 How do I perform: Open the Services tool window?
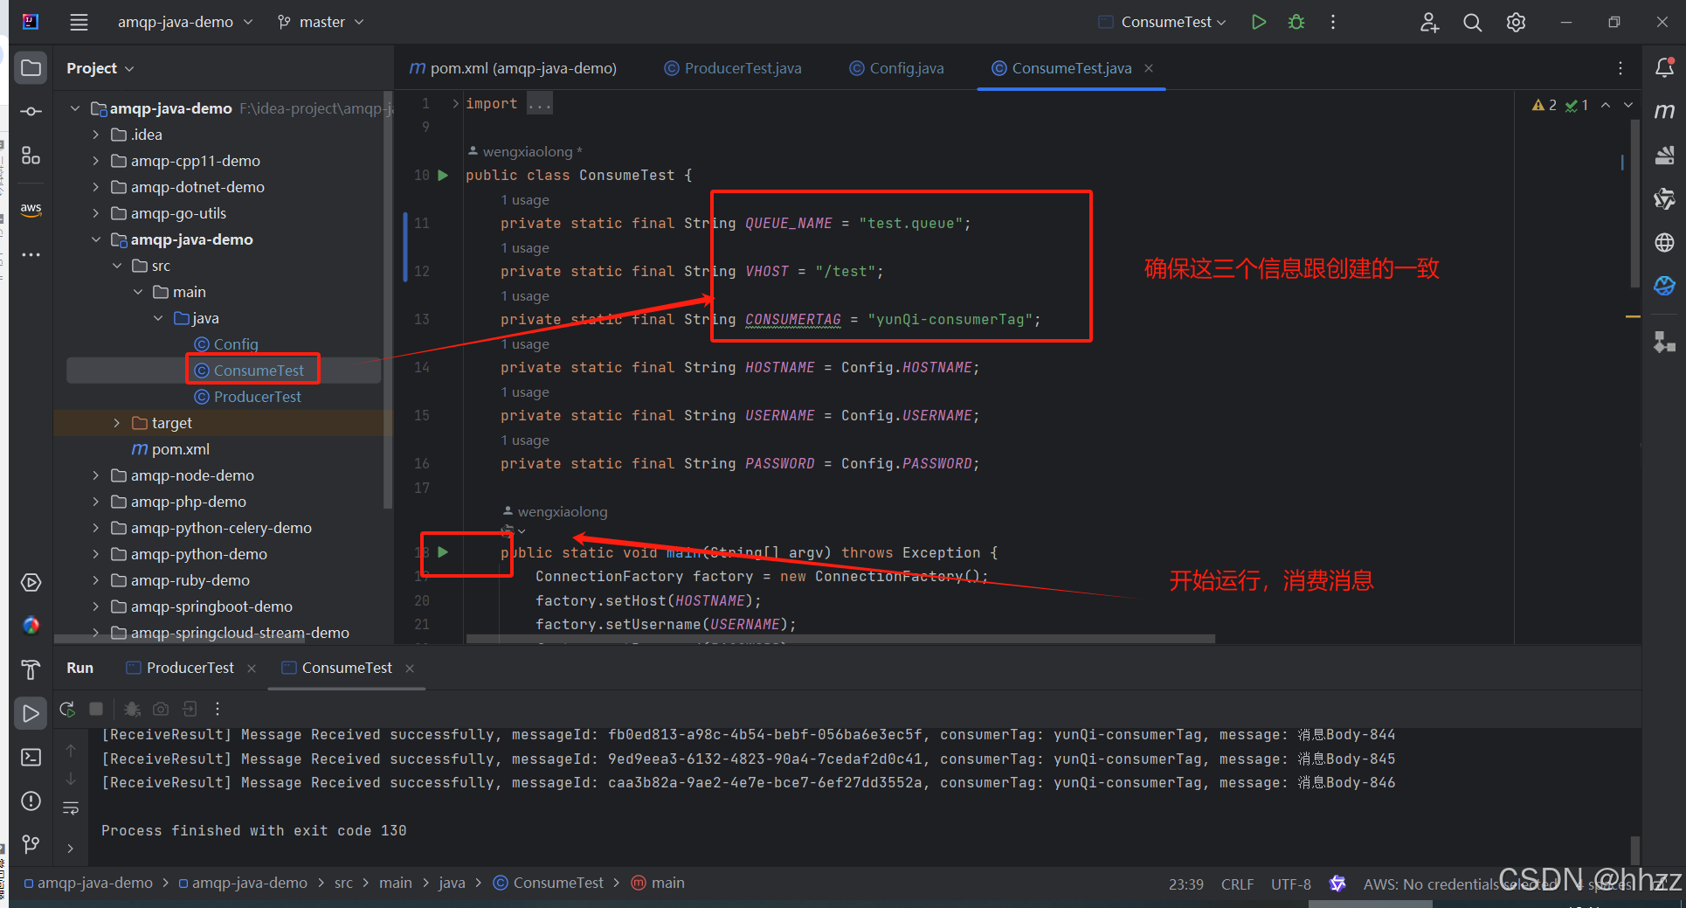tap(31, 583)
